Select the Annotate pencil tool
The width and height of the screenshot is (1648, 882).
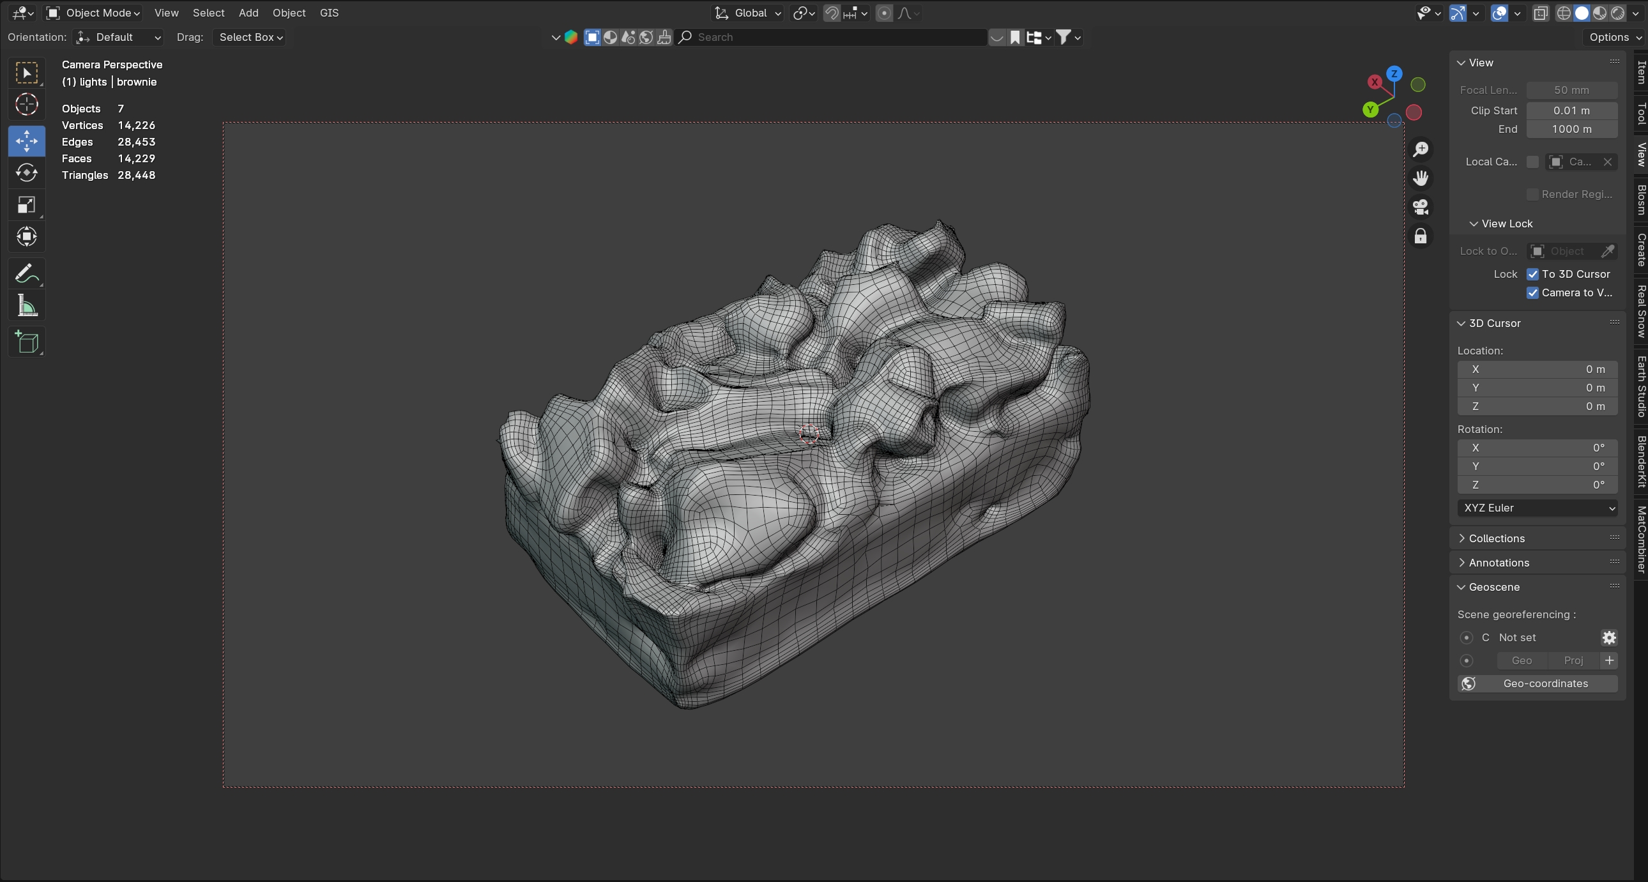click(x=26, y=275)
